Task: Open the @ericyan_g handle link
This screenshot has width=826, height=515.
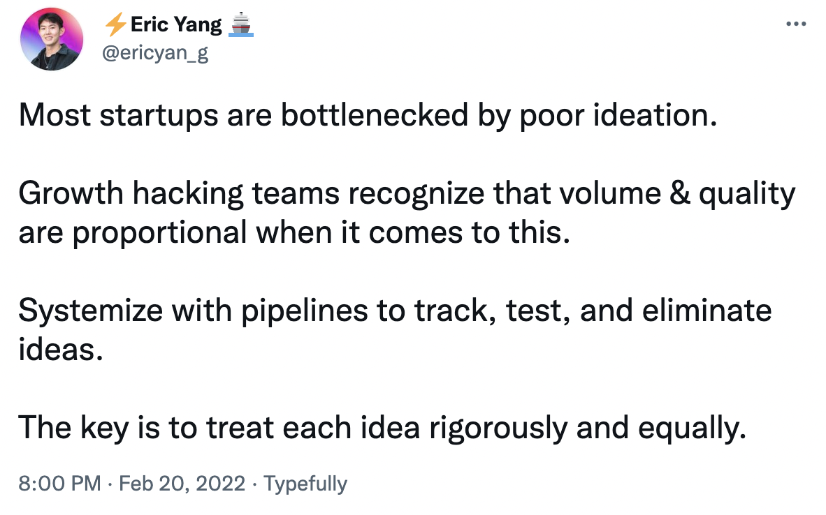Action: 155,53
